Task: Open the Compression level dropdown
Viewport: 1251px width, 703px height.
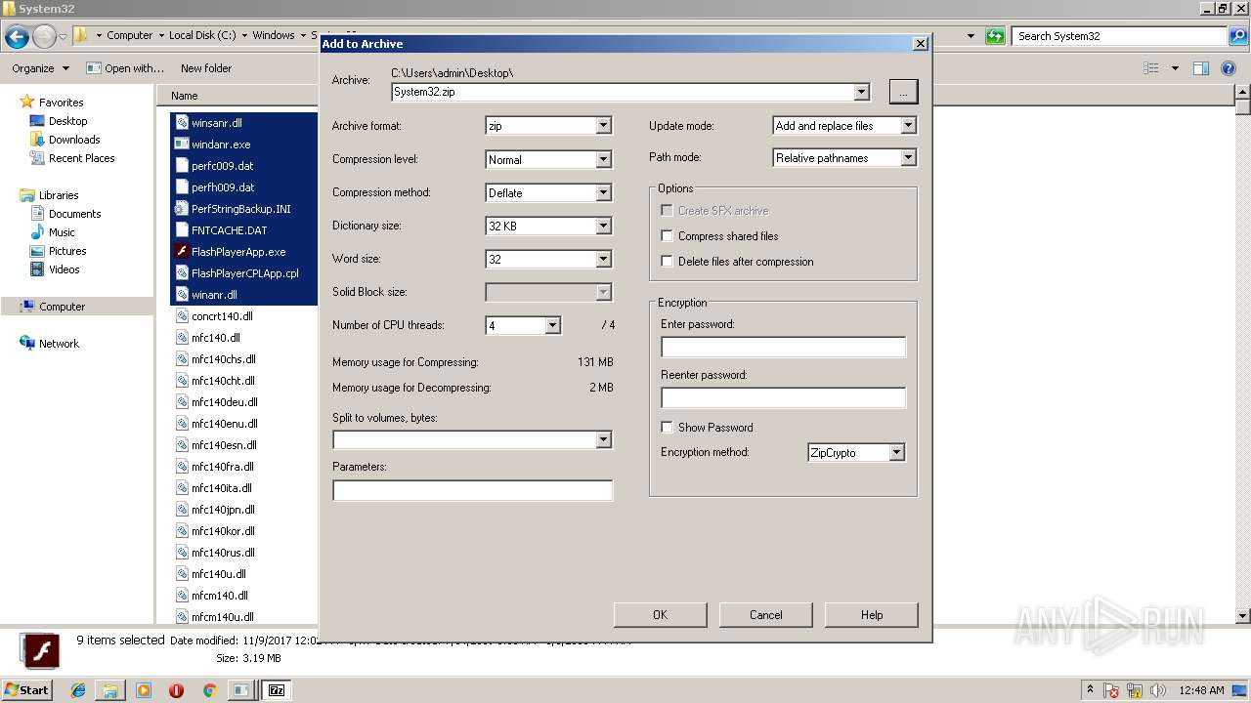Action: click(x=603, y=159)
